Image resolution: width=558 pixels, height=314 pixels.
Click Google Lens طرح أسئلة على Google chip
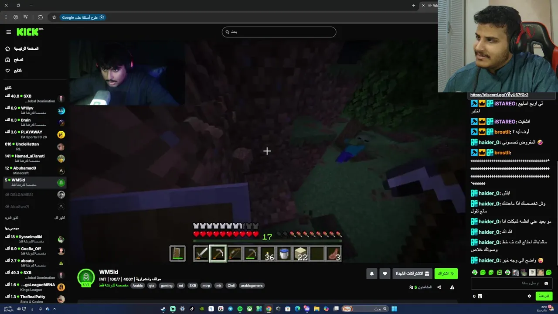coord(83,17)
